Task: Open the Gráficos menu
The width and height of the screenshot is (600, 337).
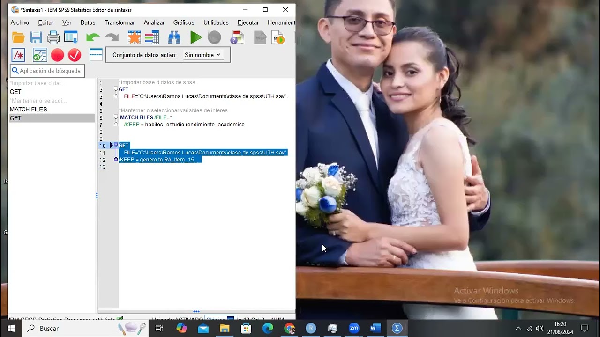Action: 184,22
